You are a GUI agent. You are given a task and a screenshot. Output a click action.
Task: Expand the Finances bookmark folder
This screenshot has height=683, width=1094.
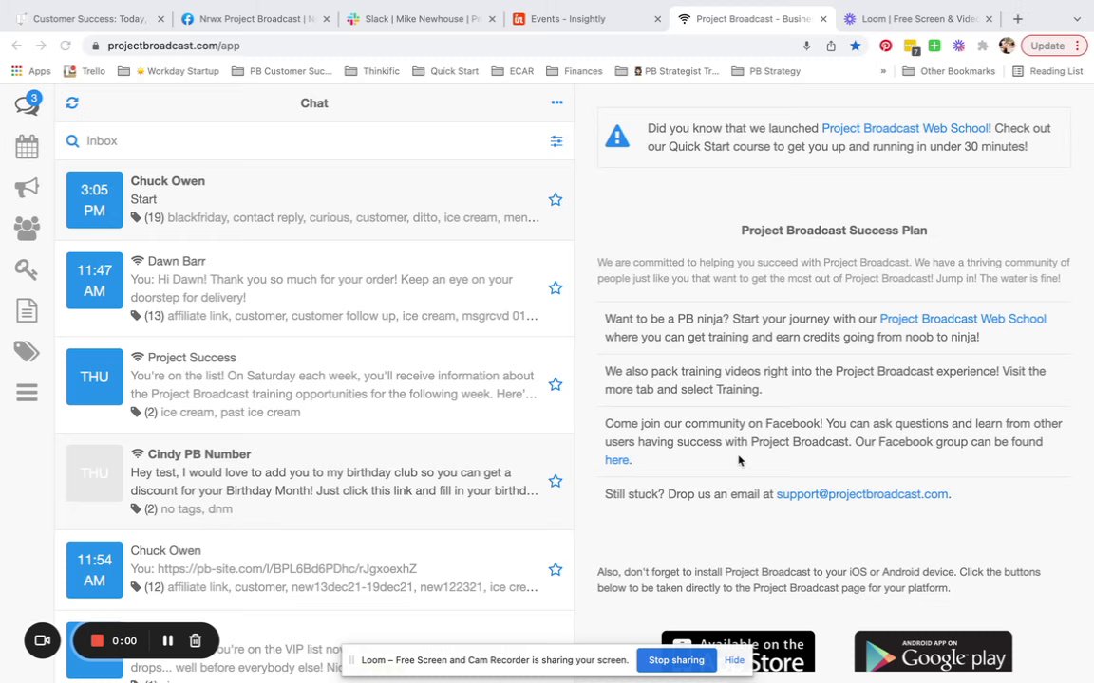point(575,71)
